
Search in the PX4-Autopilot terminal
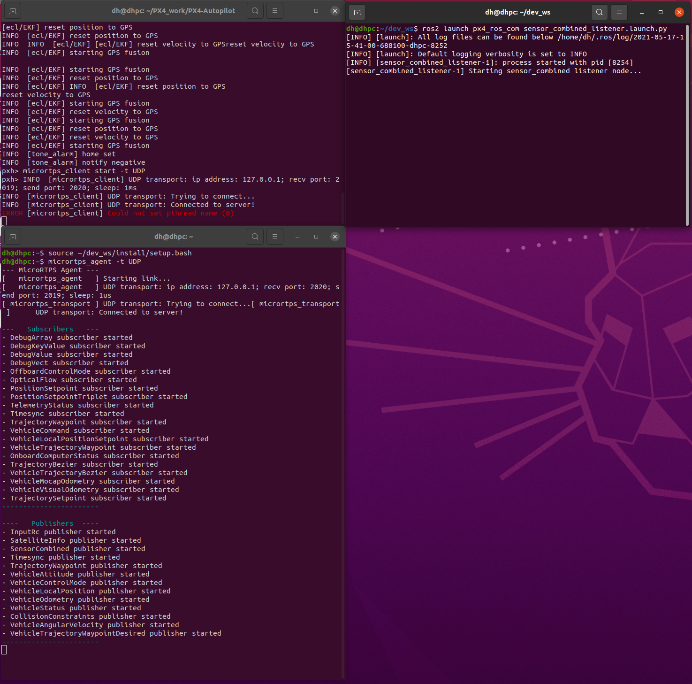click(255, 11)
